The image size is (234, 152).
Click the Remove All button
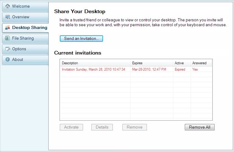[199, 127]
